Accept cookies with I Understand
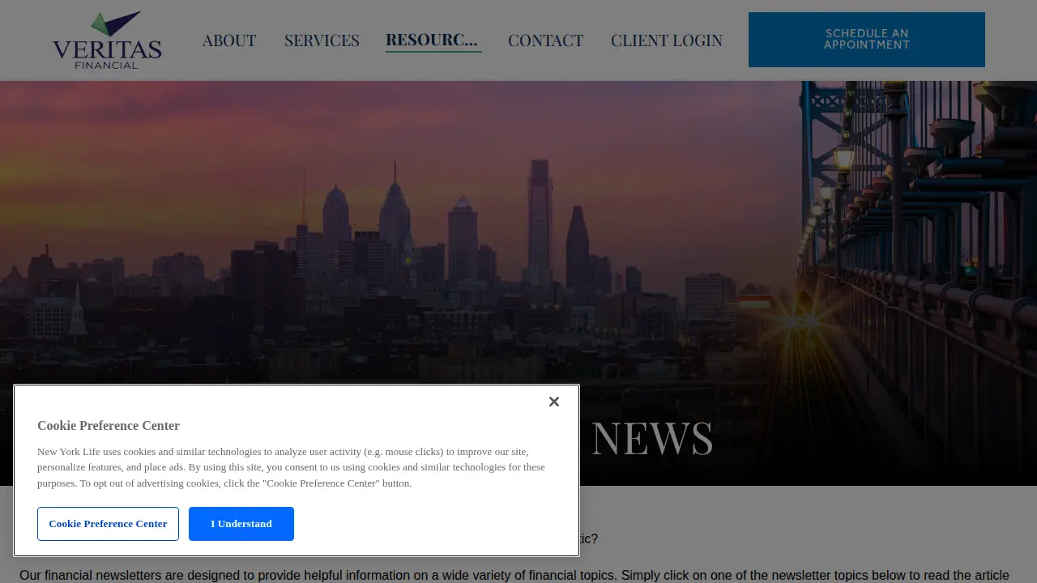Screen dimensions: 1037x583 [x=241, y=524]
